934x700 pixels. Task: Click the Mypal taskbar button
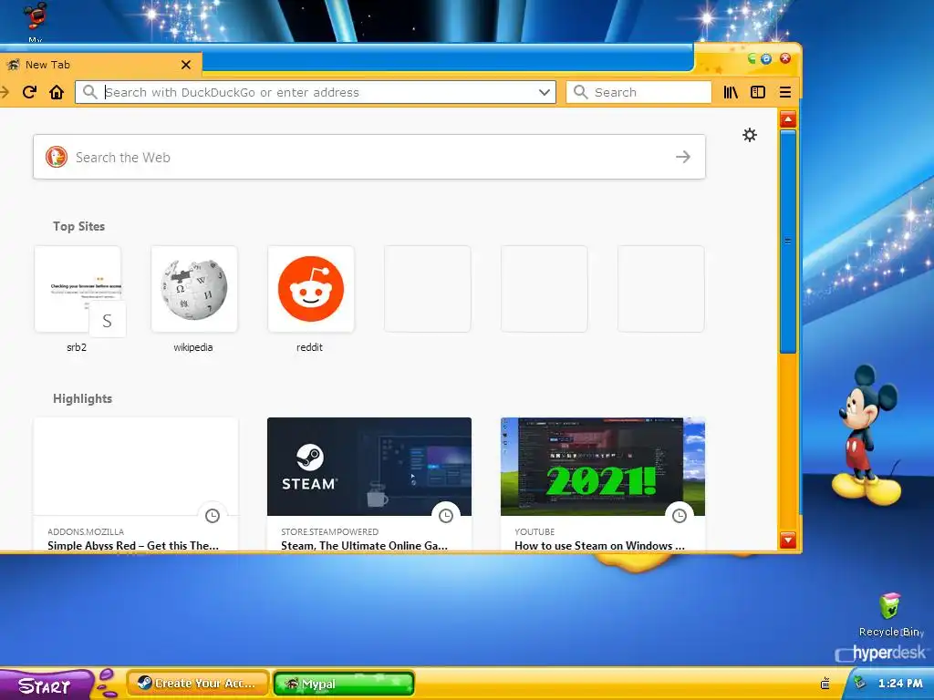(x=344, y=684)
